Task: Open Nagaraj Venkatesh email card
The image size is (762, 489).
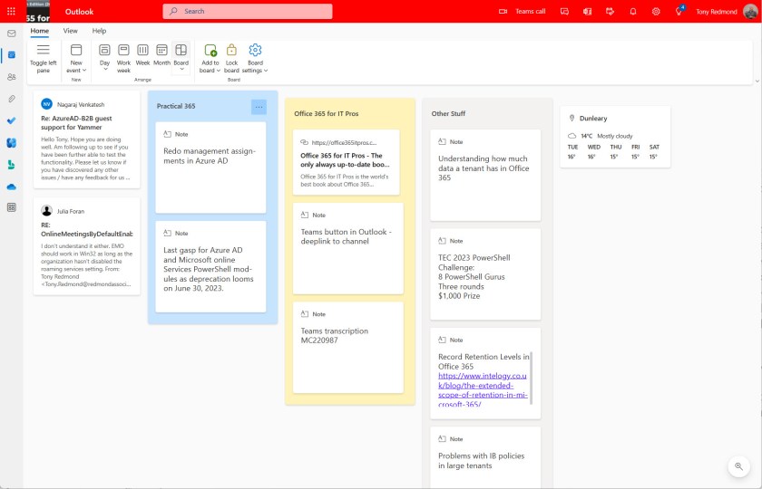Action: click(87, 139)
